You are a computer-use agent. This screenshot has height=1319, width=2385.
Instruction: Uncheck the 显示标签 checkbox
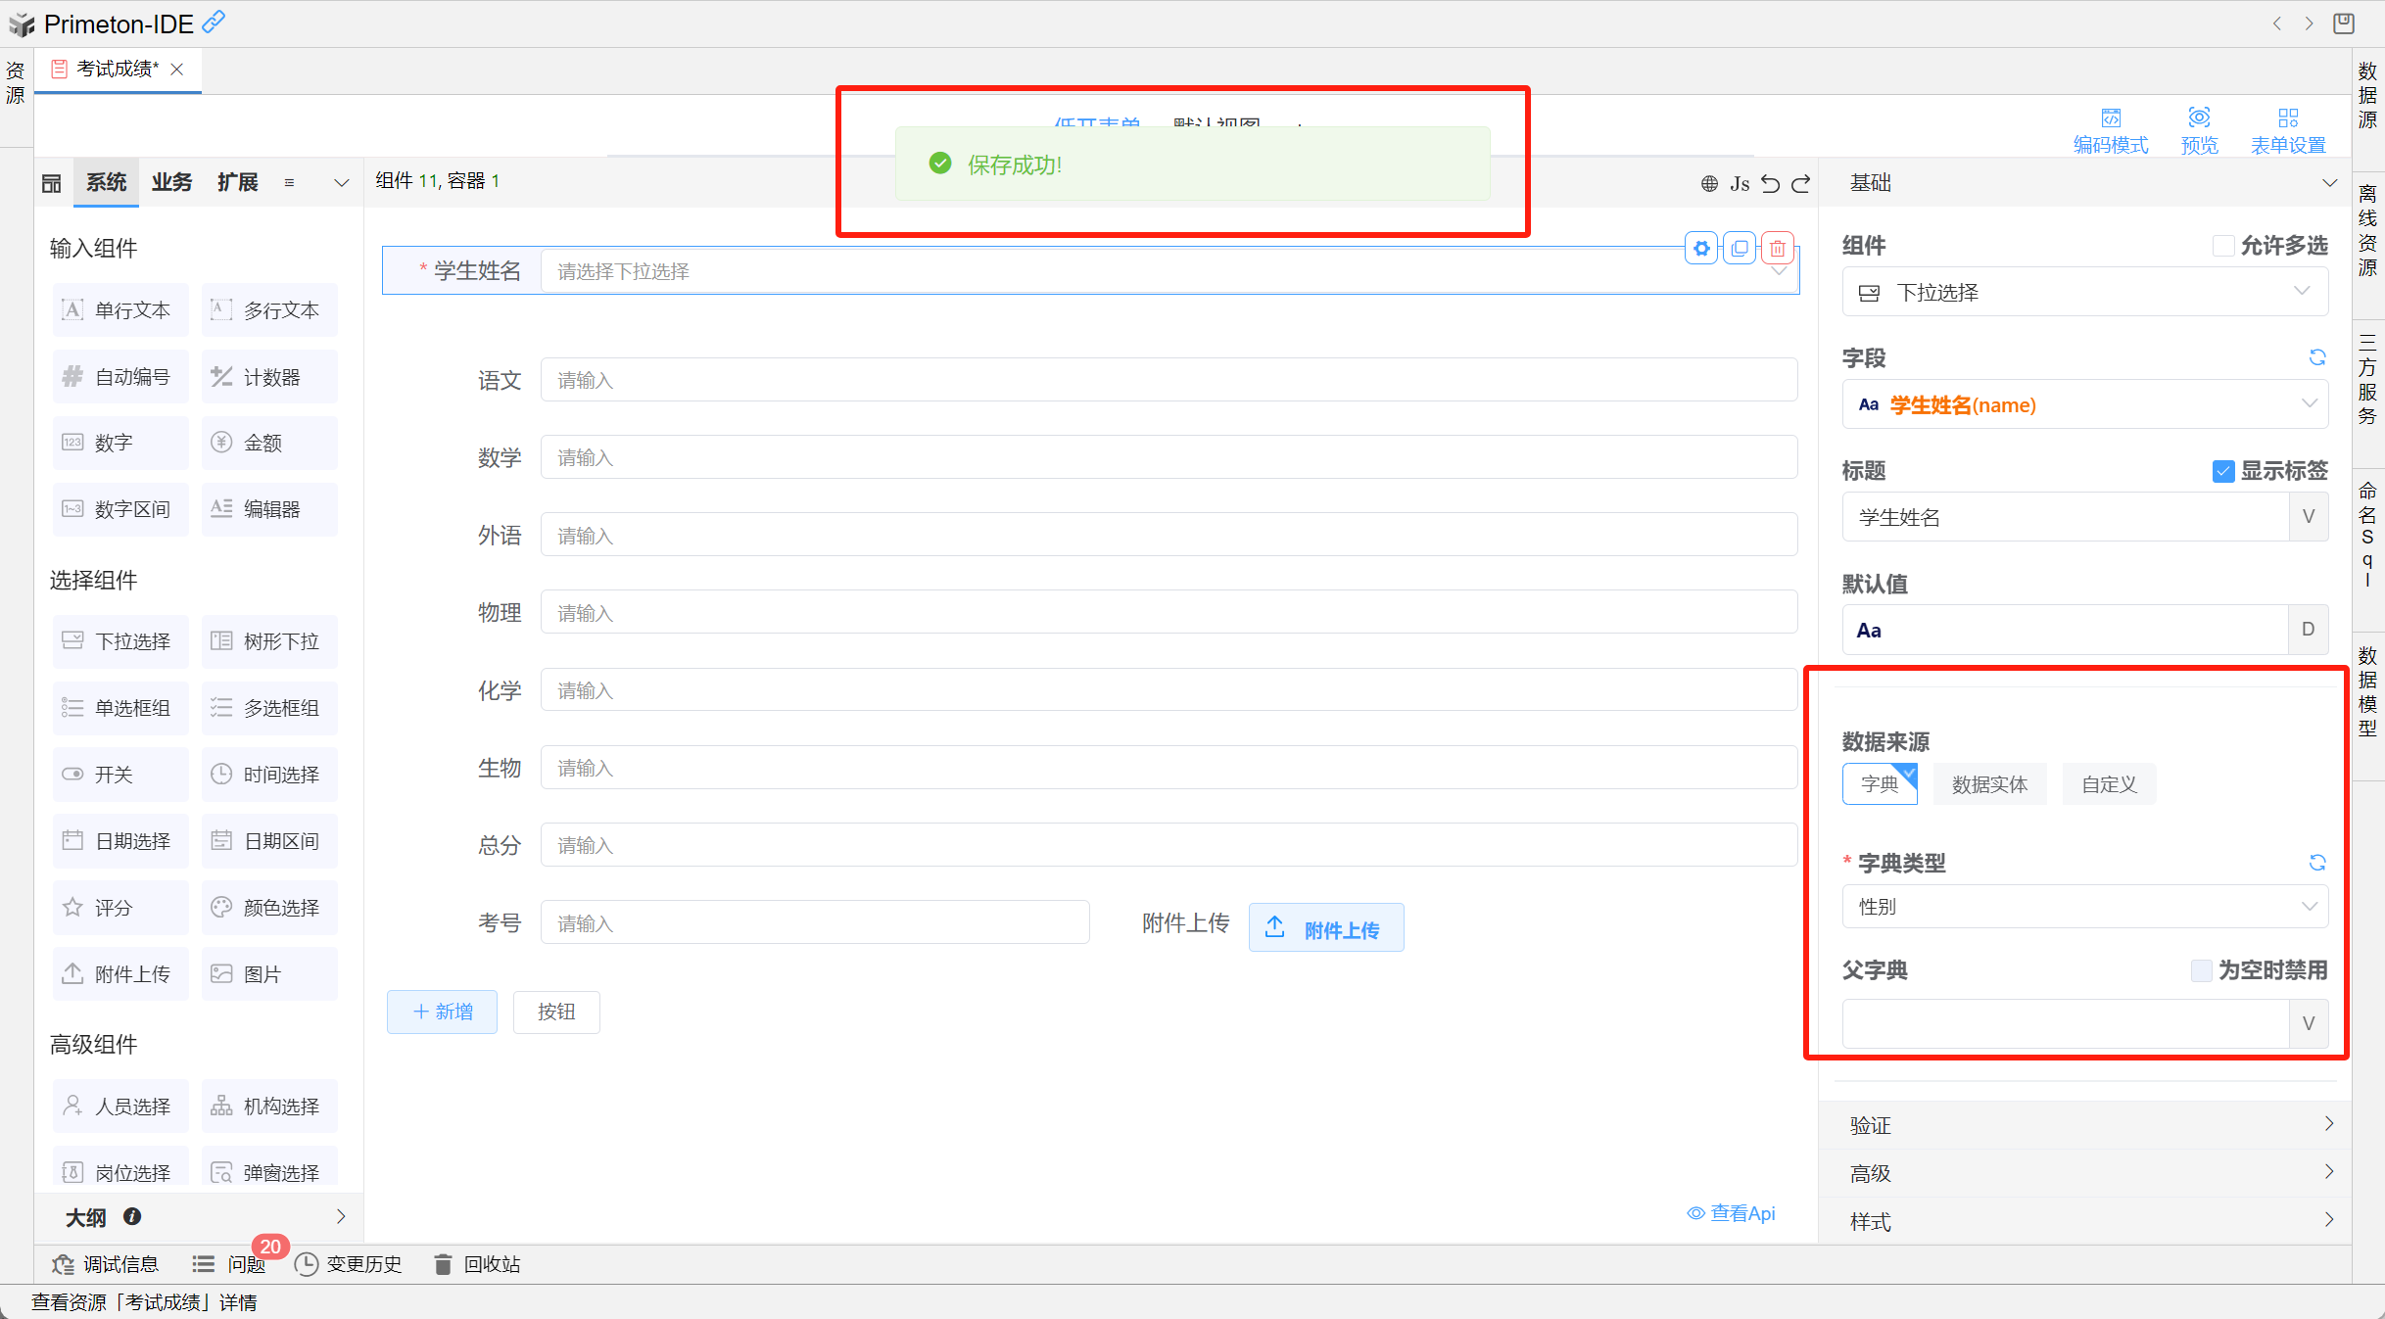[2222, 471]
